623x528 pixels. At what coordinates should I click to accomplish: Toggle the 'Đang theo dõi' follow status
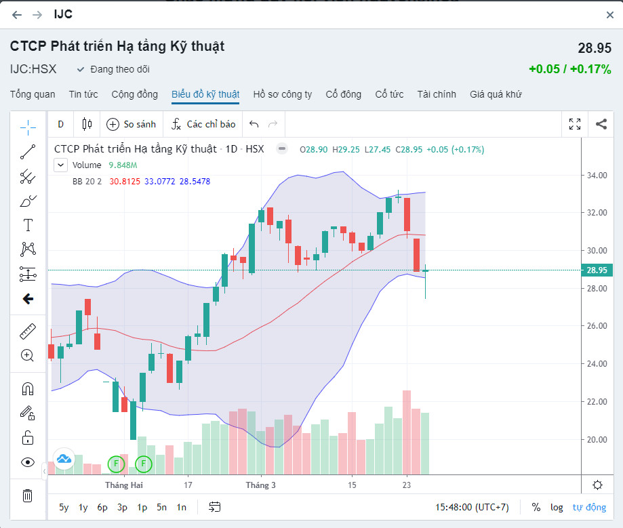(113, 69)
